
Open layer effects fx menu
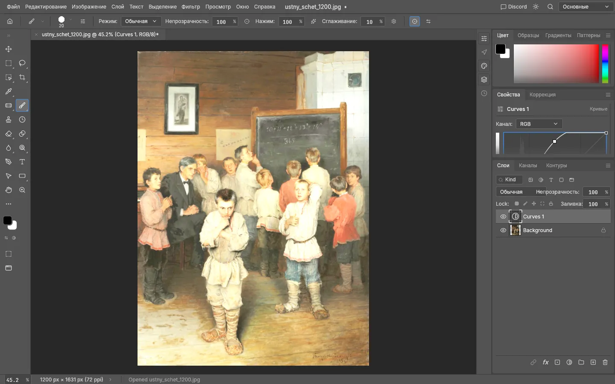[545, 362]
